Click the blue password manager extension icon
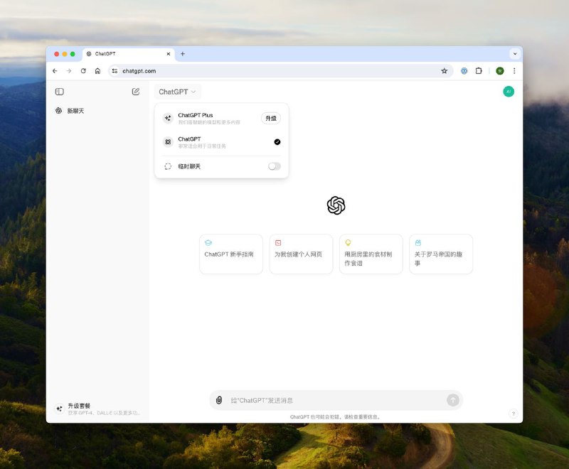This screenshot has width=569, height=469. pos(464,71)
